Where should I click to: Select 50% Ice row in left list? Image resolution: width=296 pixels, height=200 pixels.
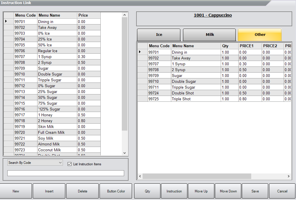[52, 45]
